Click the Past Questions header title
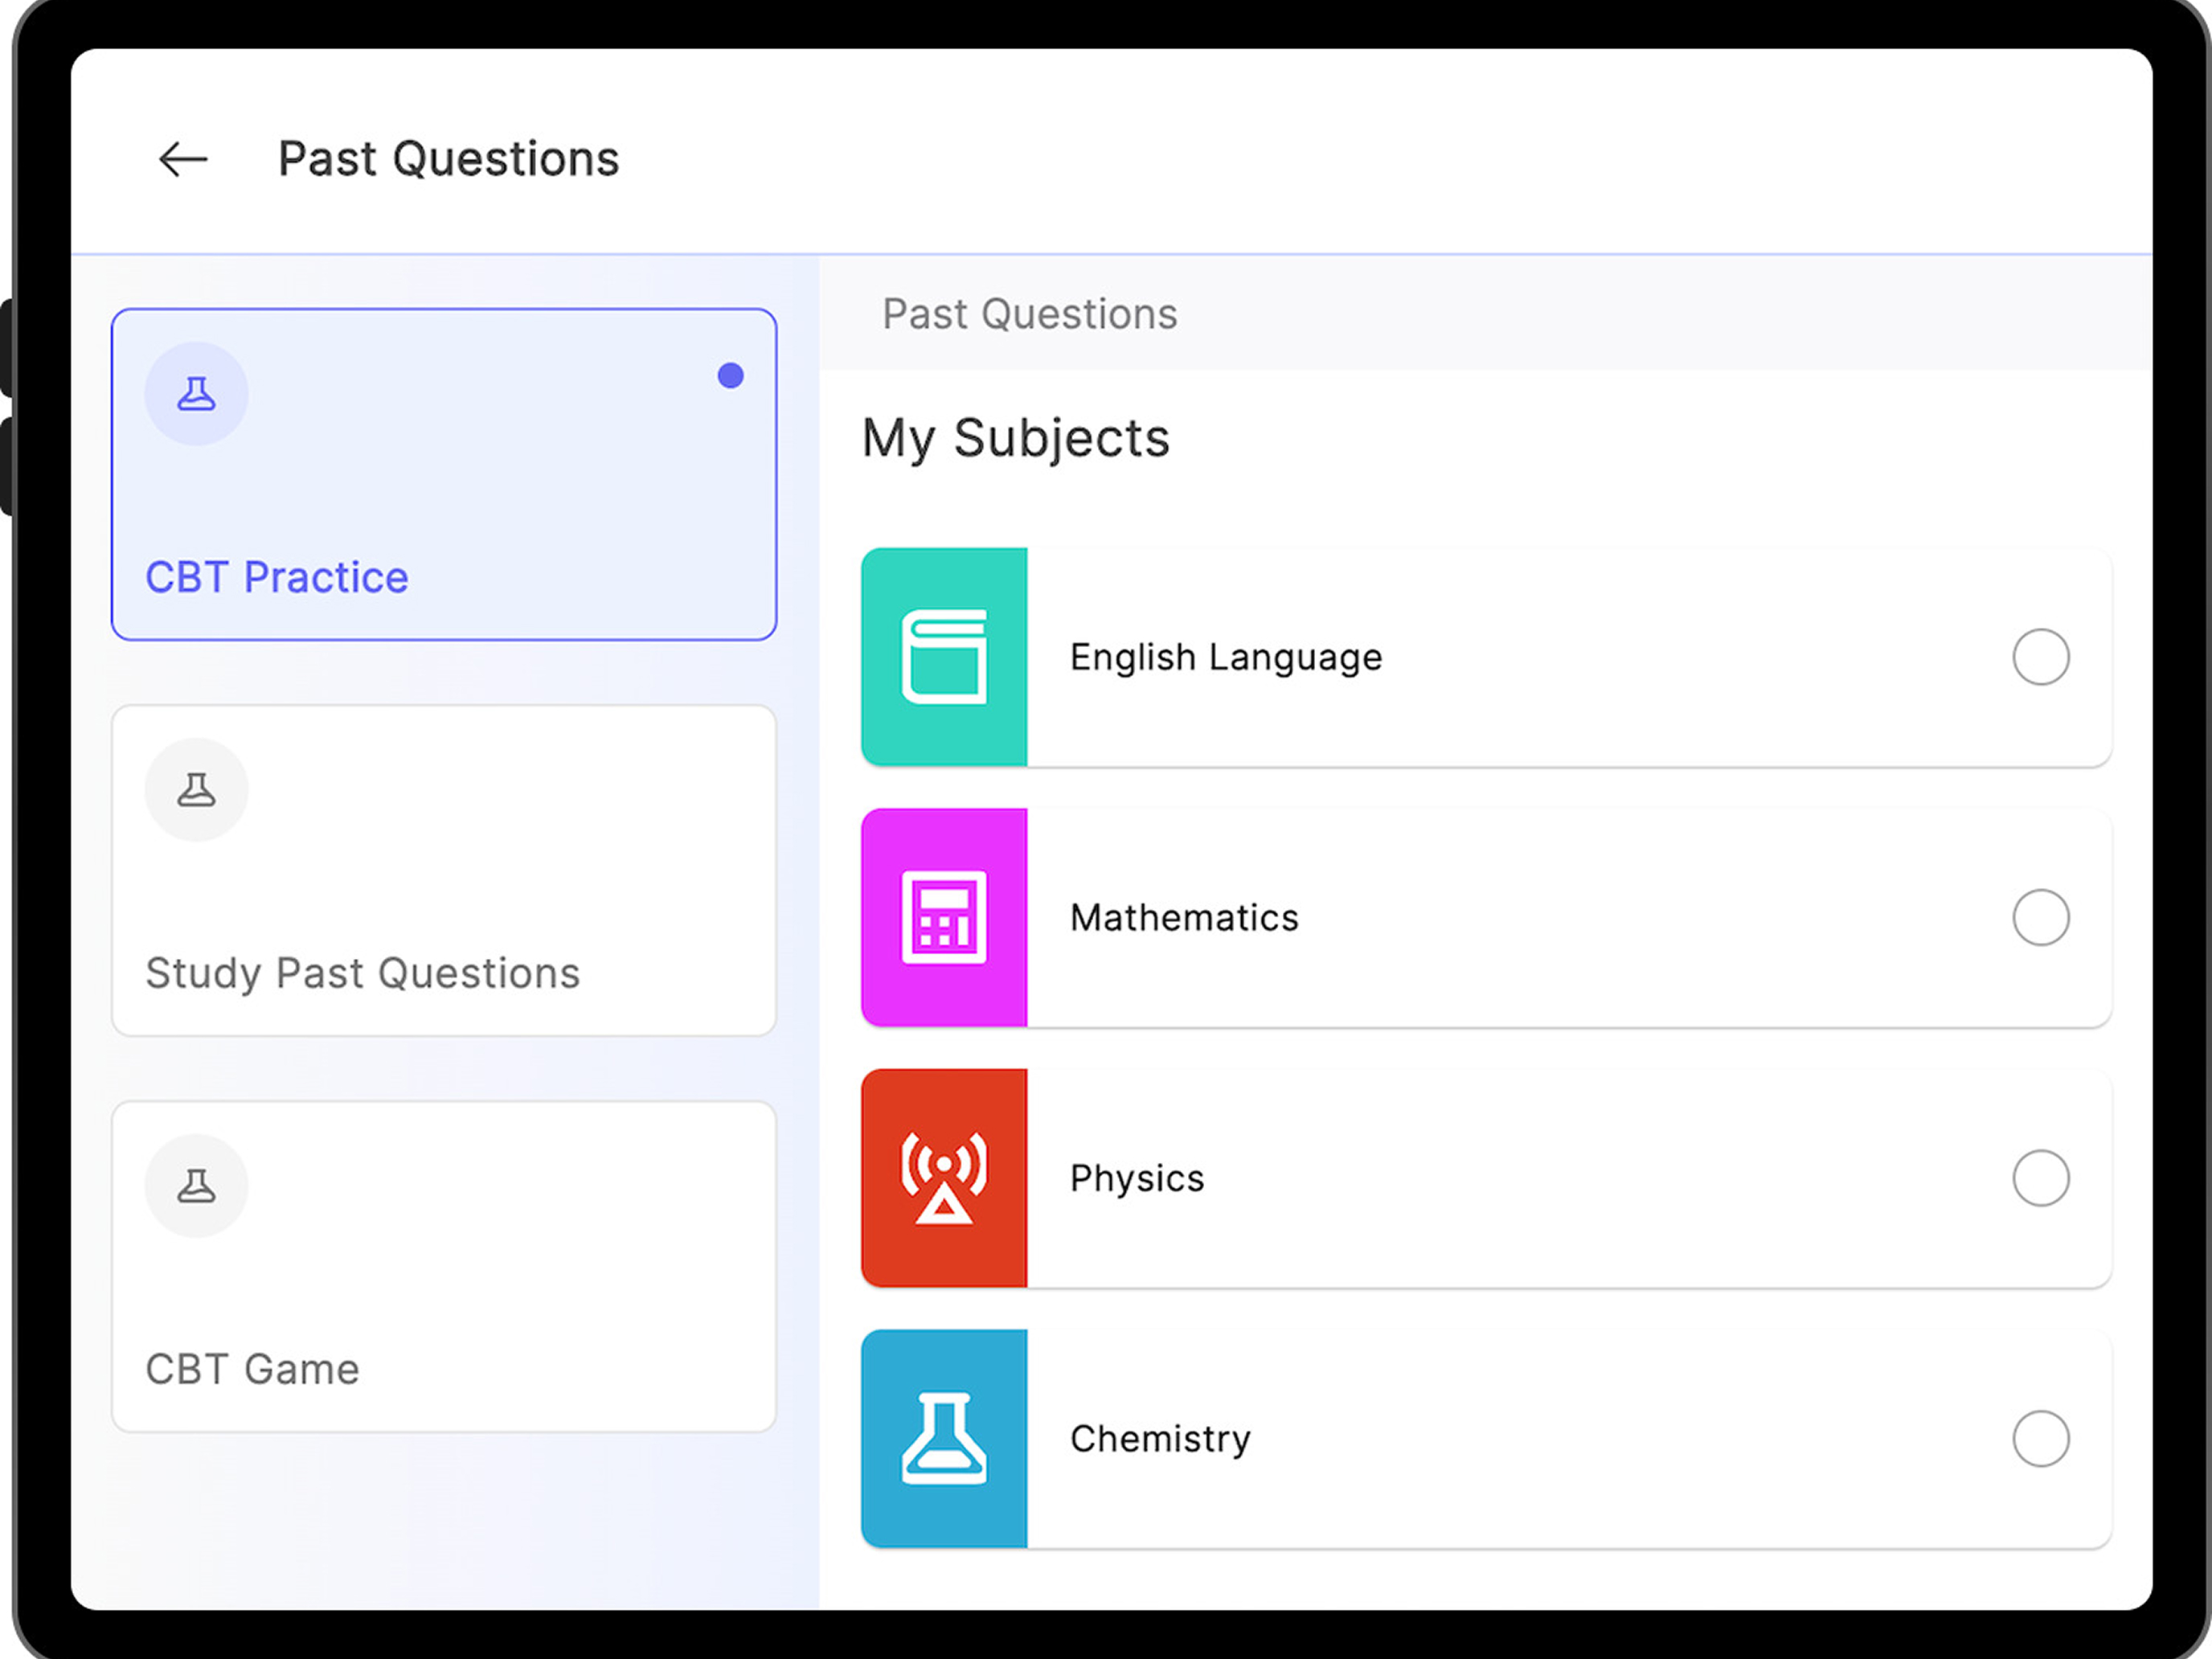 coord(449,159)
